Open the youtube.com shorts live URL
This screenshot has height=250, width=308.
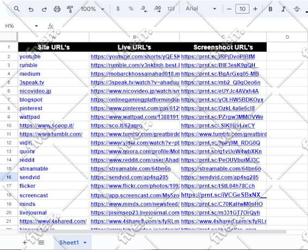click(x=135, y=57)
